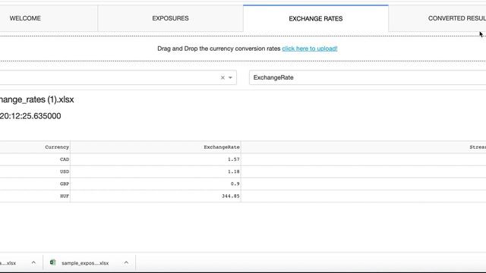The height and width of the screenshot is (273, 486).
Task: Click the upload timestamp 20:12:25.635000 text
Action: [x=30, y=116]
